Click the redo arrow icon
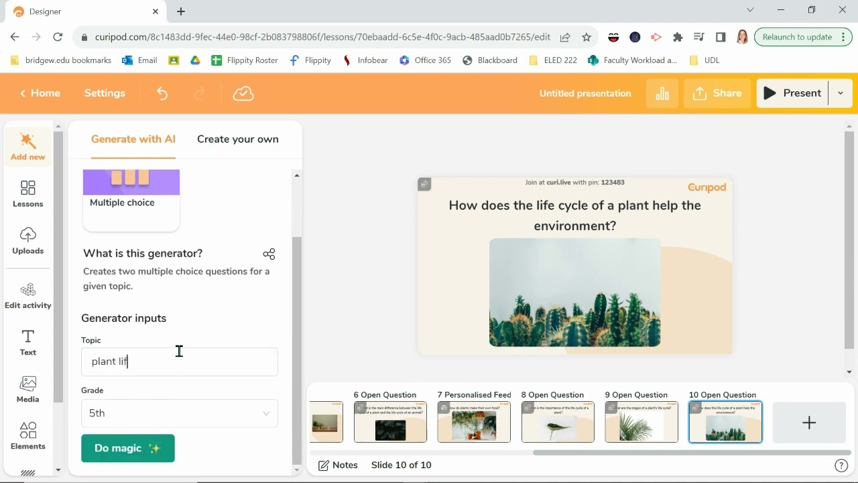 pyautogui.click(x=200, y=93)
